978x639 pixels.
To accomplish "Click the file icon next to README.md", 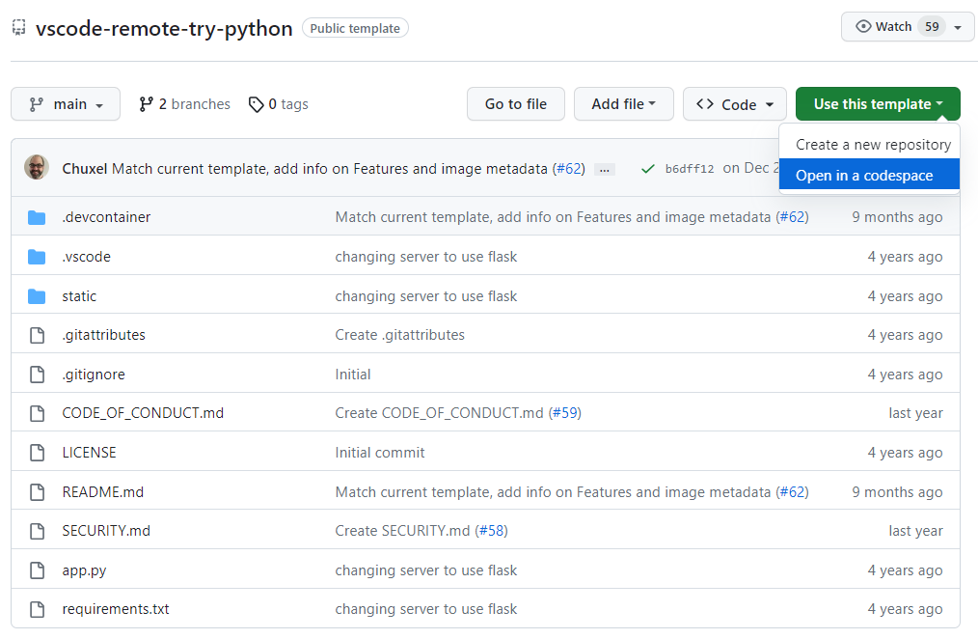I will (x=37, y=490).
